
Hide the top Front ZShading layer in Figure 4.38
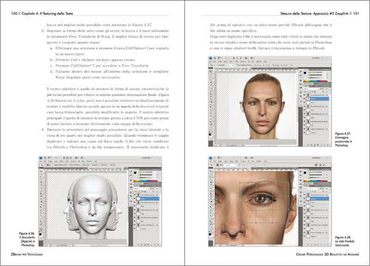(x=305, y=195)
